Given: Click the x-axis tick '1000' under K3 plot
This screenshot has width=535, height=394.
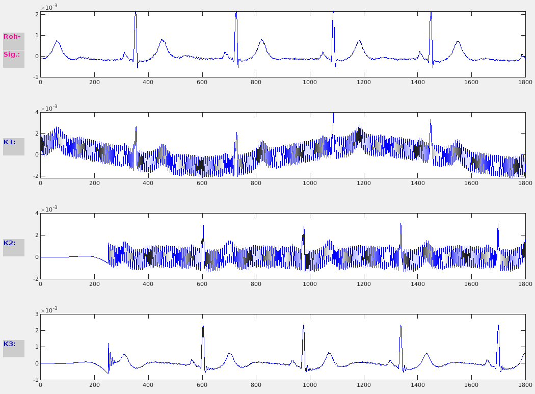Looking at the screenshot, I should pos(310,384).
